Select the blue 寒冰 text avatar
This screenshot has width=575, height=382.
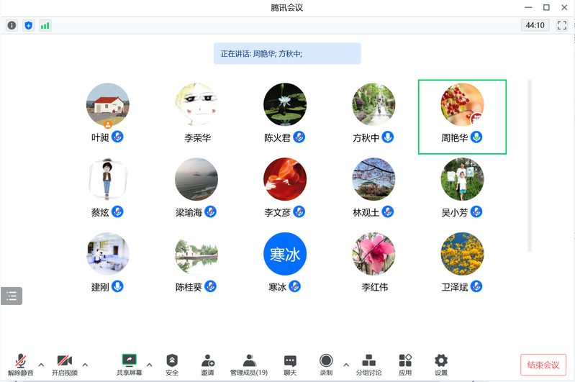coord(285,254)
